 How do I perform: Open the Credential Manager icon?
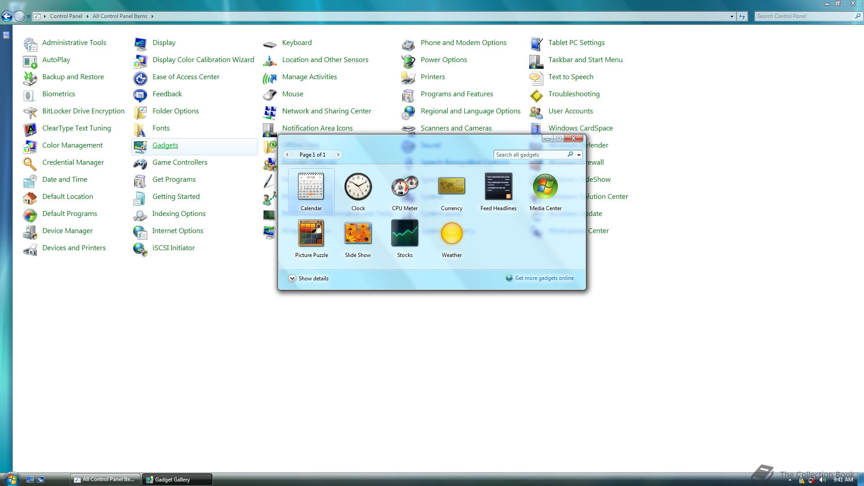30,163
